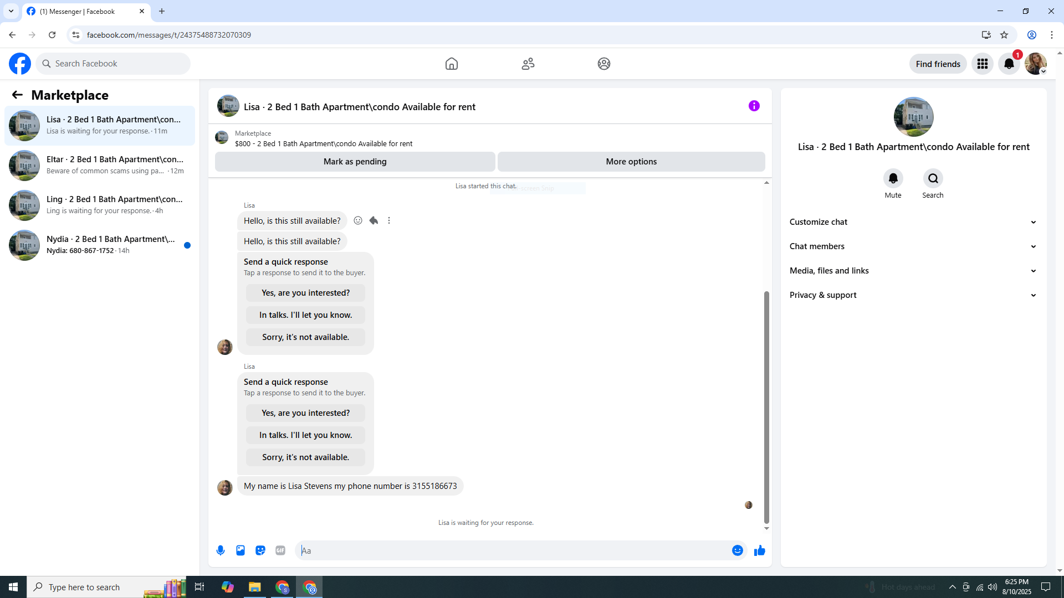Image resolution: width=1064 pixels, height=598 pixels.
Task: Expand Privacy & support section
Action: point(913,295)
